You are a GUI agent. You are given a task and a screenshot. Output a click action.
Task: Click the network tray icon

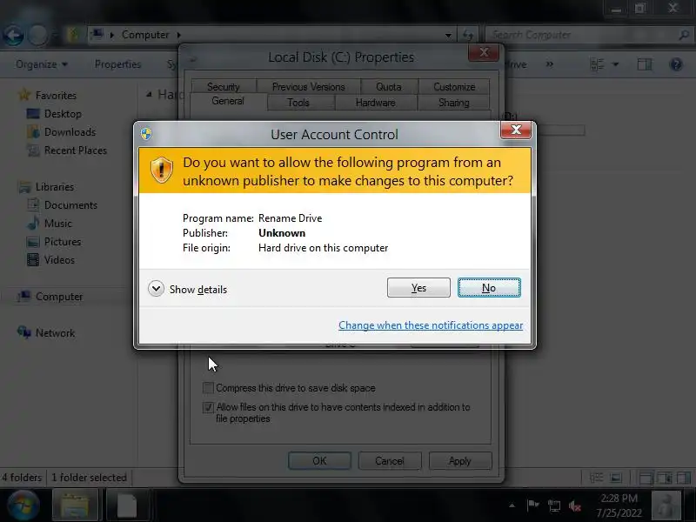[554, 505]
